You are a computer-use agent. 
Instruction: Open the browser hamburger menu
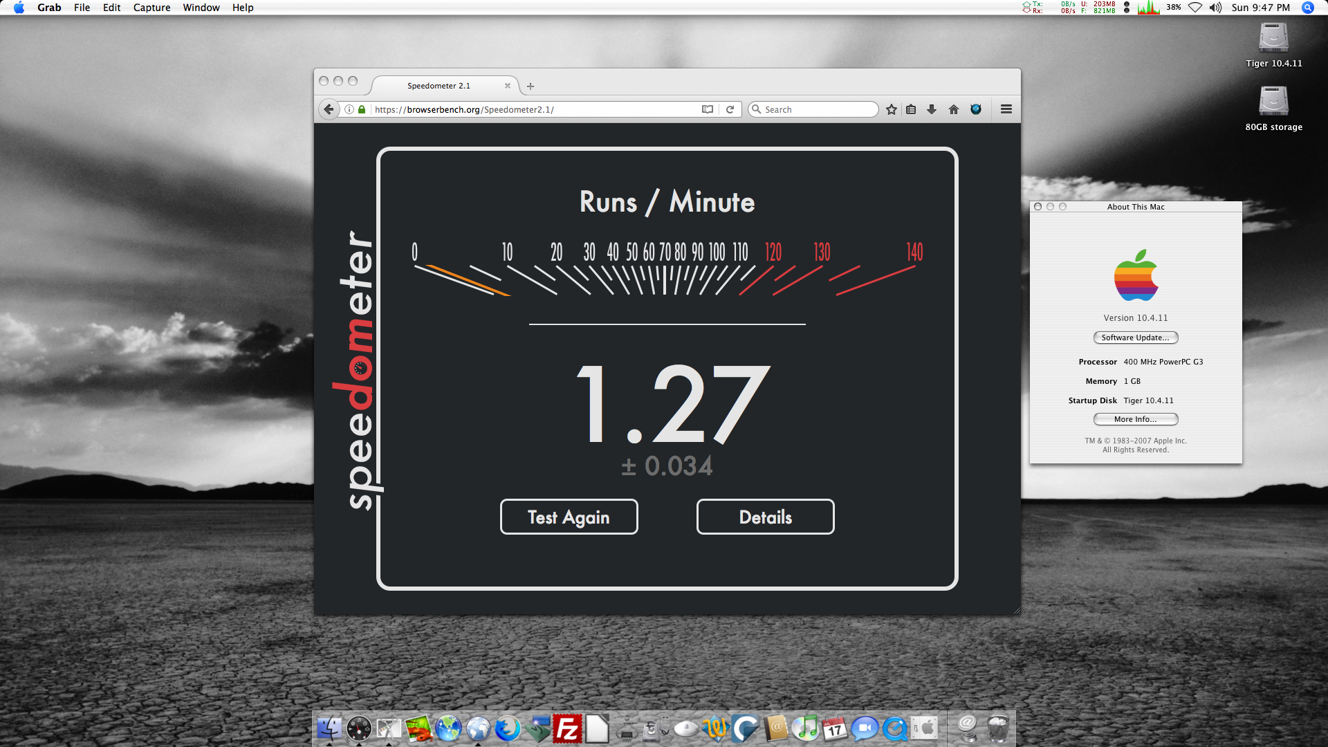pyautogui.click(x=1006, y=109)
